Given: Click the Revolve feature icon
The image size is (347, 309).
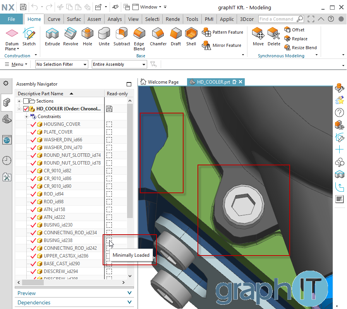Looking at the screenshot, I should 70,37.
